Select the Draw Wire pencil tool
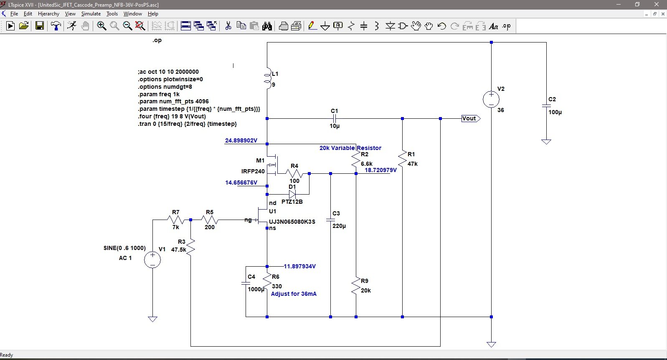 (312, 26)
